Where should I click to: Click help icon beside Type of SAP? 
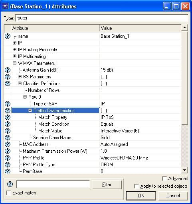[x=8, y=104]
